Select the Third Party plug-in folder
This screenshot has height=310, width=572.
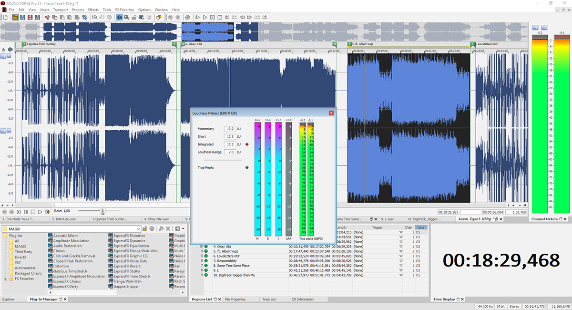tap(23, 252)
